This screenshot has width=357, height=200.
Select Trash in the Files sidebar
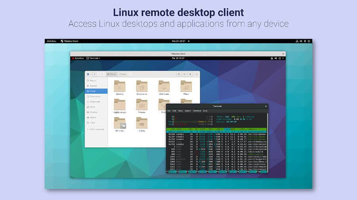point(93,123)
